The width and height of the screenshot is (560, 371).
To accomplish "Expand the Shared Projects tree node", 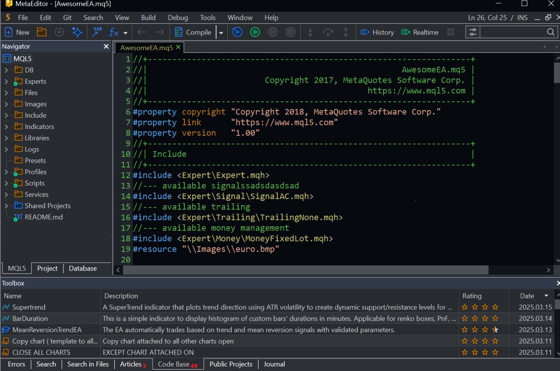I will coord(6,206).
